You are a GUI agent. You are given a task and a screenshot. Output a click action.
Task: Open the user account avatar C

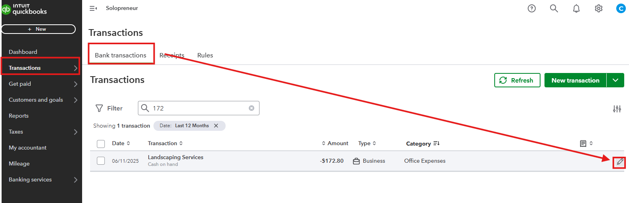click(x=621, y=8)
